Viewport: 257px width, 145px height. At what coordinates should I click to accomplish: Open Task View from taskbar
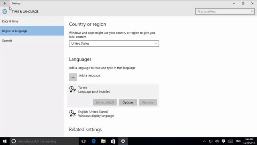(84, 141)
